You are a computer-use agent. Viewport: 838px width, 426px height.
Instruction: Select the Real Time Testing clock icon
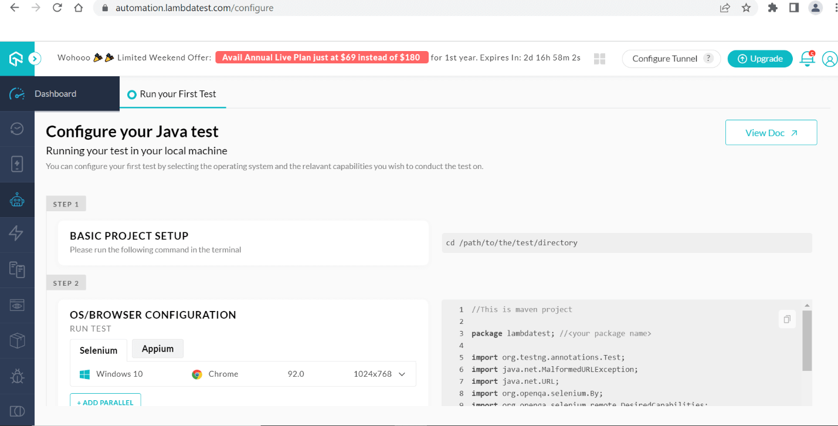click(16, 129)
